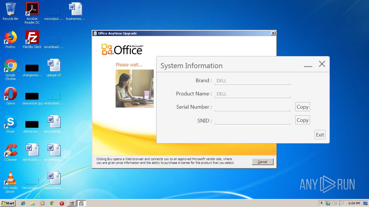Select the distribution Word document

tap(32, 152)
